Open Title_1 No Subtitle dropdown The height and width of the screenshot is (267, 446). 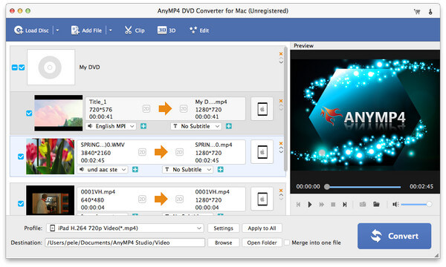point(196,126)
